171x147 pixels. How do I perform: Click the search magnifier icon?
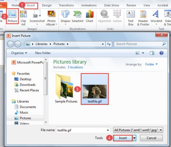tap(164, 44)
